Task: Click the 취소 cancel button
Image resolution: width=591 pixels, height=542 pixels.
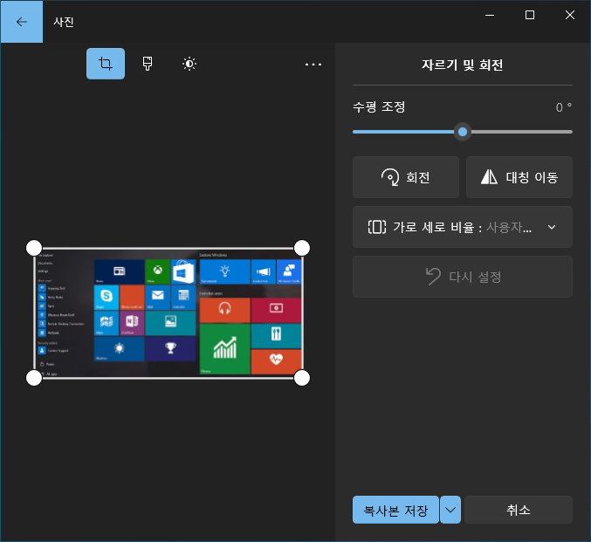Action: click(x=519, y=510)
